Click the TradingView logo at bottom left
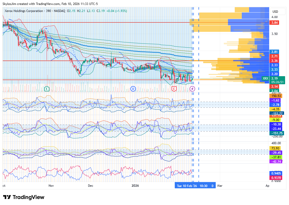 [x=24, y=197]
